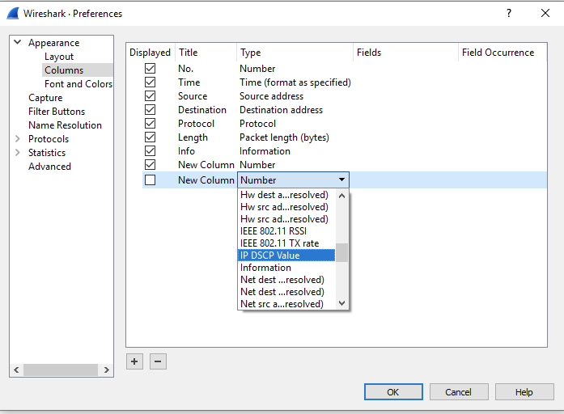Click the sidebar scroll left arrow

[16, 370]
